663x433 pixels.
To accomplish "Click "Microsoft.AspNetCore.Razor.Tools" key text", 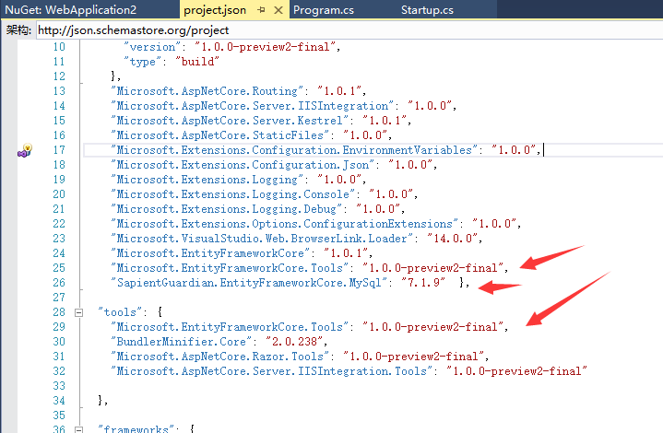I will 219,357.
